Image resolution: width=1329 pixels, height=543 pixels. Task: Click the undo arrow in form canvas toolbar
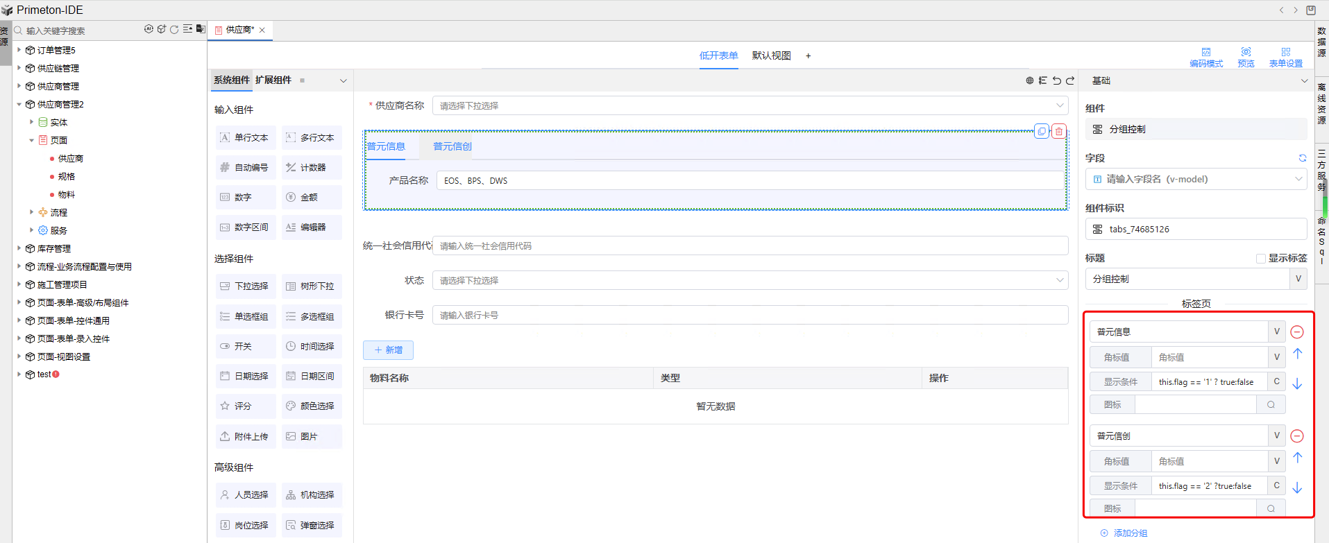coord(1056,80)
